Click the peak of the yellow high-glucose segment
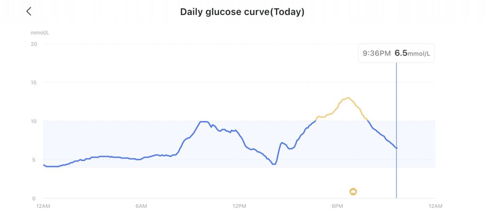Image resolution: width=485 pixels, height=224 pixels. coord(348,98)
